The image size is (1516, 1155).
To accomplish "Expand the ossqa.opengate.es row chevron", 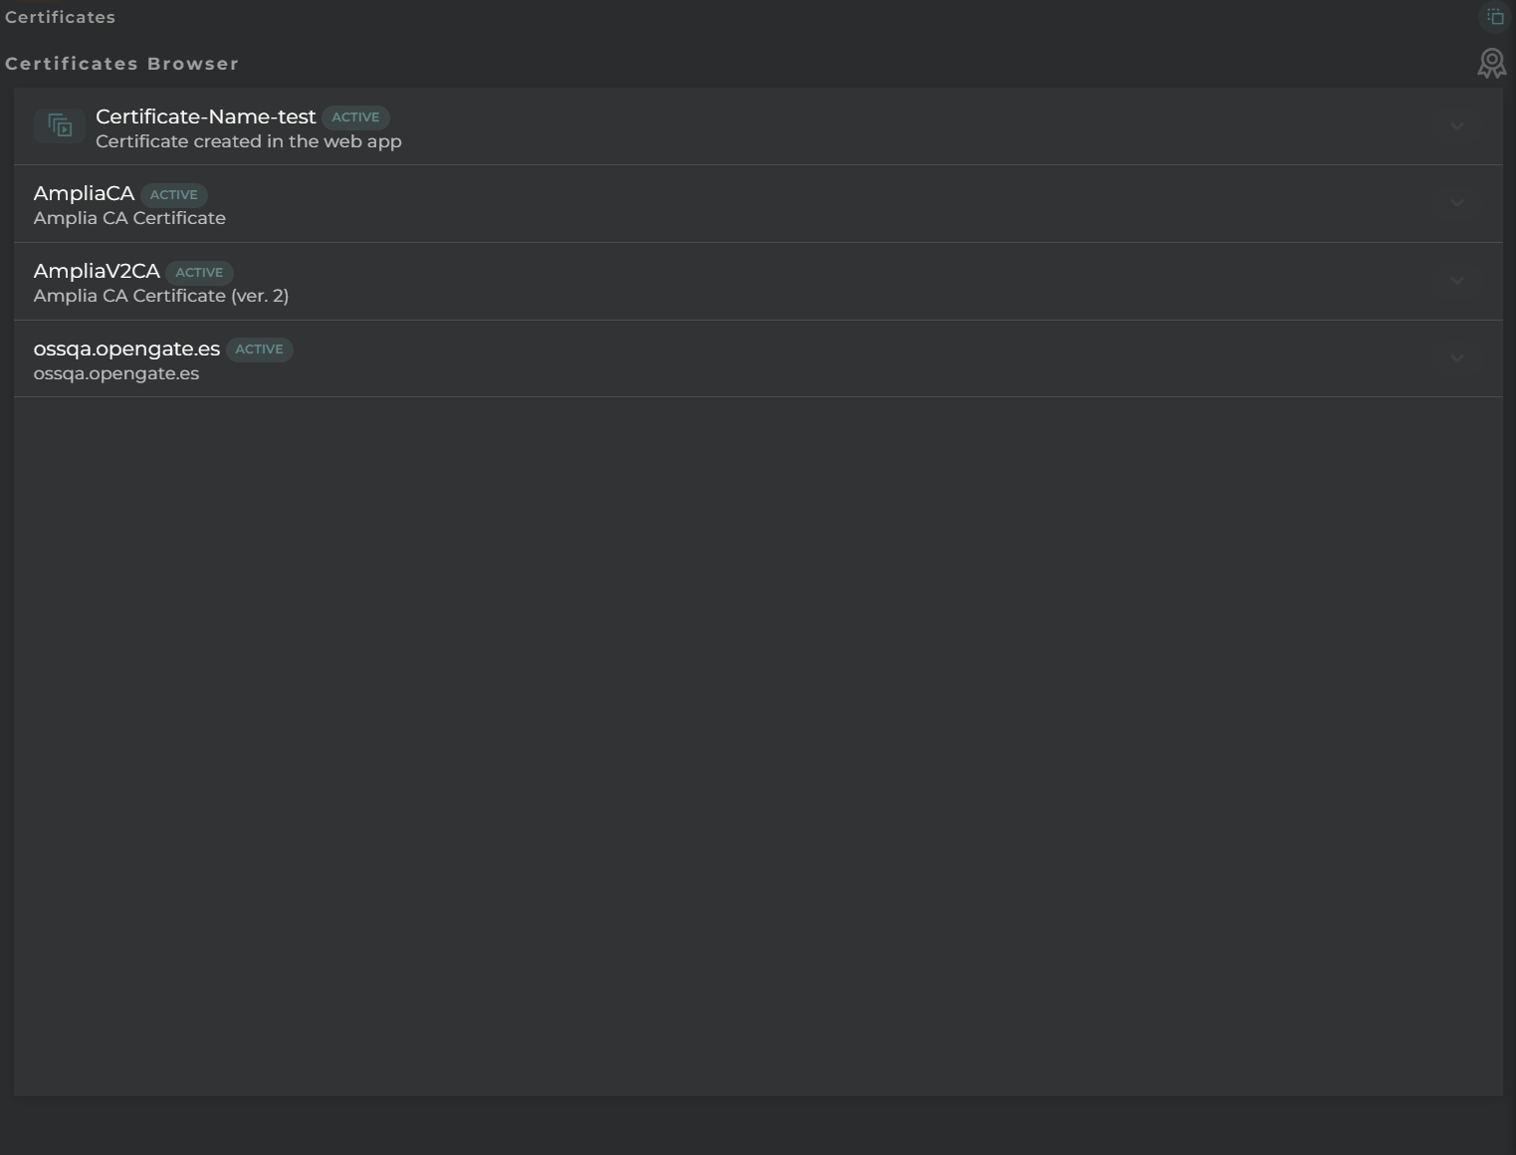I will 1457,358.
